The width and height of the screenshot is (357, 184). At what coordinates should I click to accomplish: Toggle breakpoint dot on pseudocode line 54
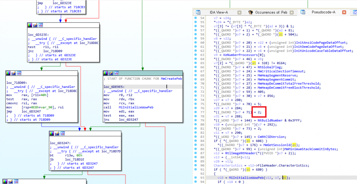(195, 17)
